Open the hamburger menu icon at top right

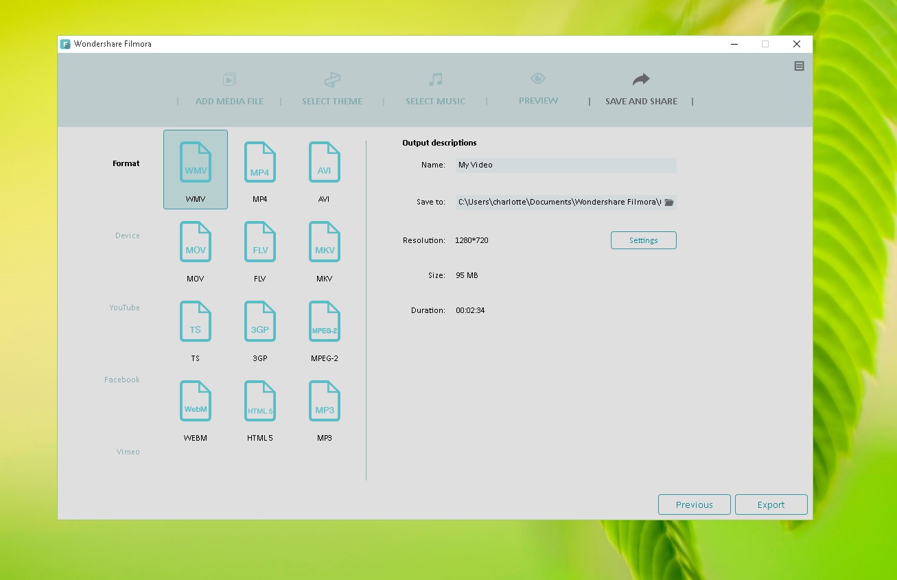coord(799,67)
